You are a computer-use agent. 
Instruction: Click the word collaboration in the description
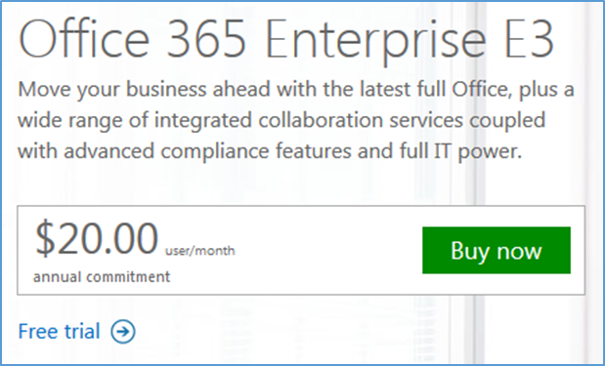(x=322, y=120)
